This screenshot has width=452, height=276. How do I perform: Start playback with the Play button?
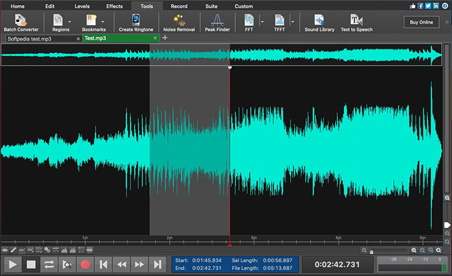tap(13, 264)
